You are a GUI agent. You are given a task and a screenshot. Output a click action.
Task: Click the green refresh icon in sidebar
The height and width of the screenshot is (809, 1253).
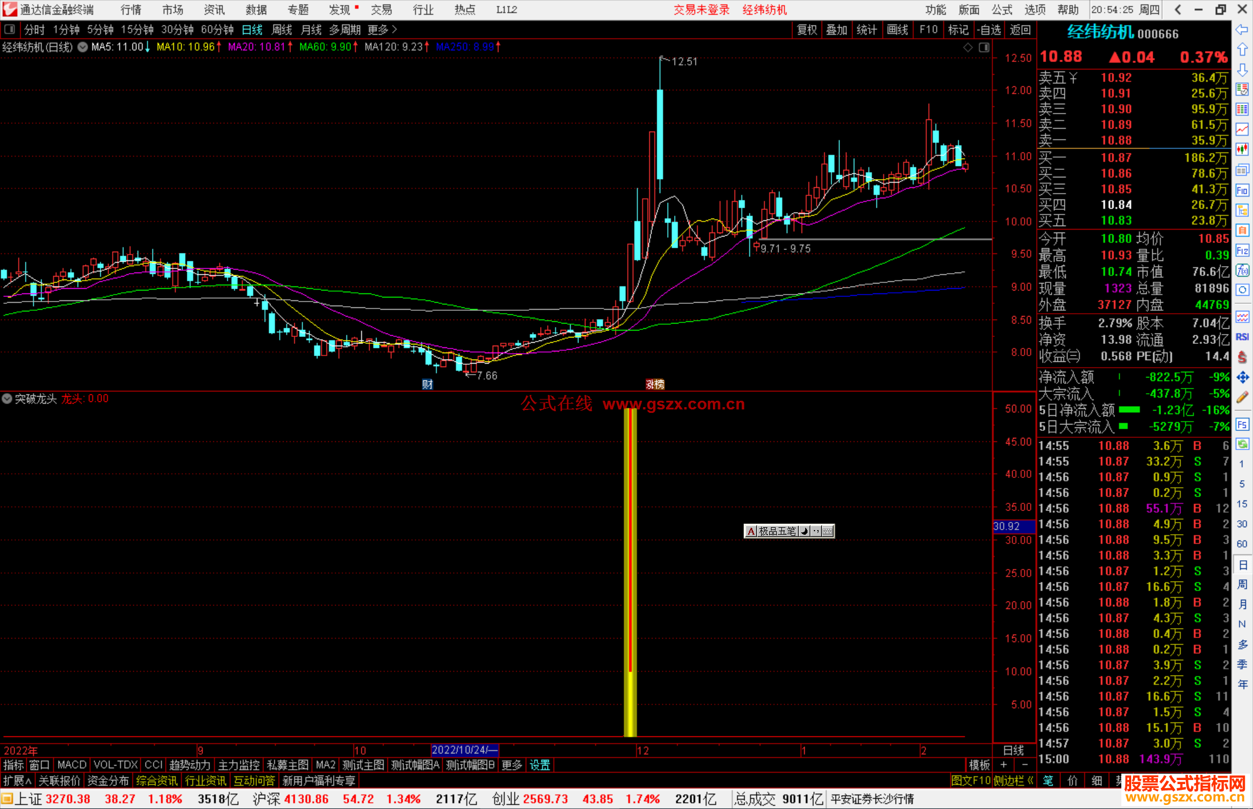[1242, 444]
